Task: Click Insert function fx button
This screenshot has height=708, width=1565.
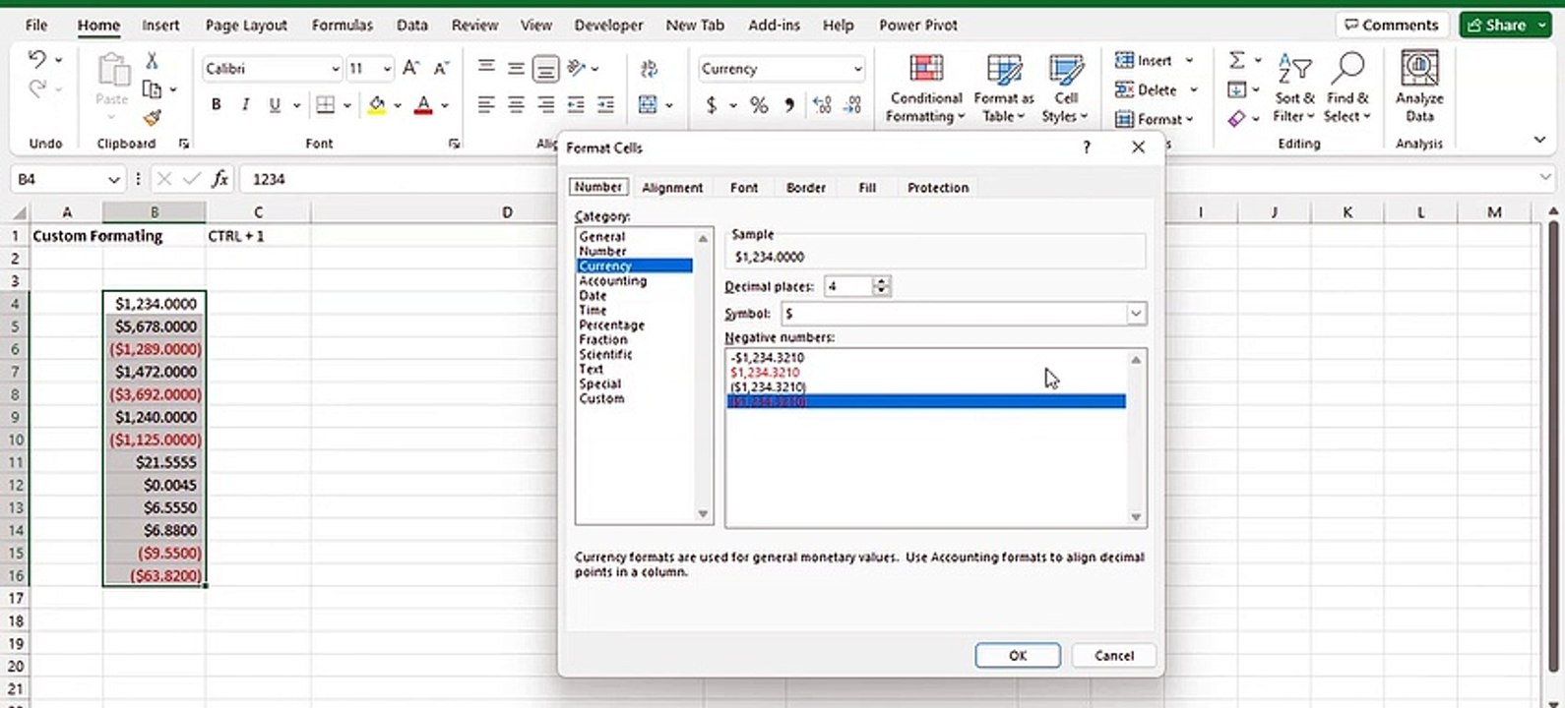Action: coord(219,179)
